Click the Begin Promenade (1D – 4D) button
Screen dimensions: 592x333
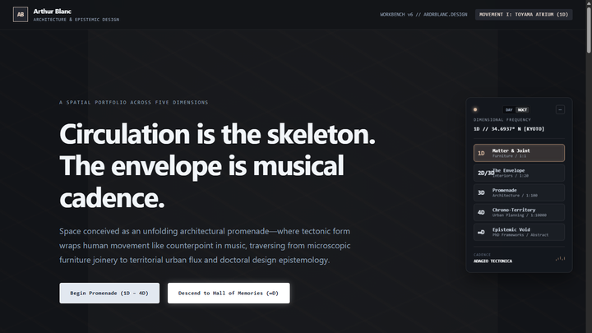[x=109, y=293]
